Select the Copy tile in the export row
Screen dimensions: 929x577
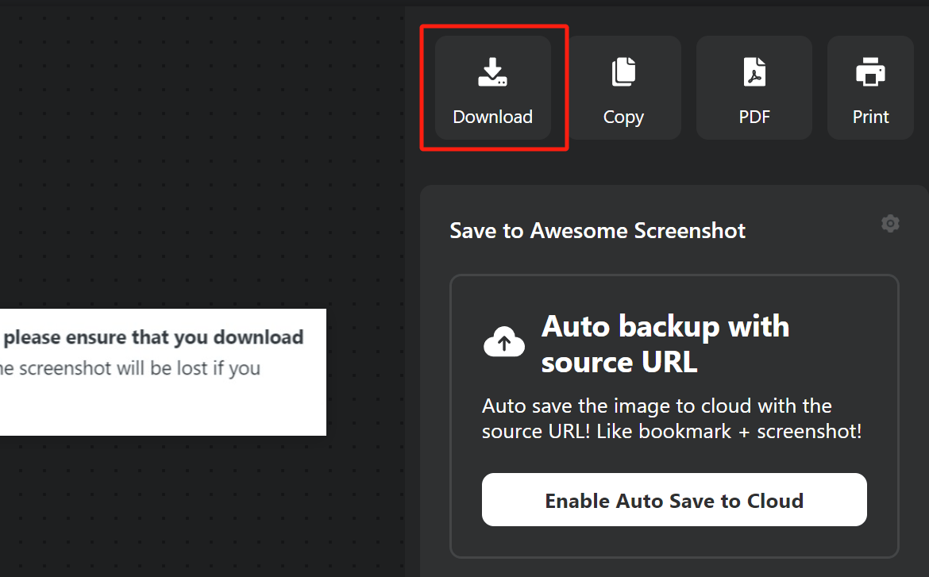click(623, 87)
